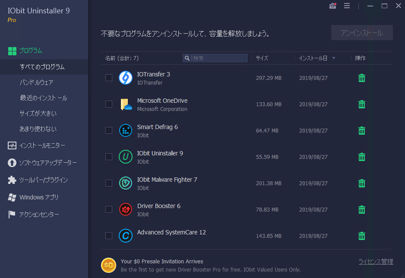Viewport: 405px width, 278px height.
Task: Open the toolbox icon in title bar
Action: 332,6
